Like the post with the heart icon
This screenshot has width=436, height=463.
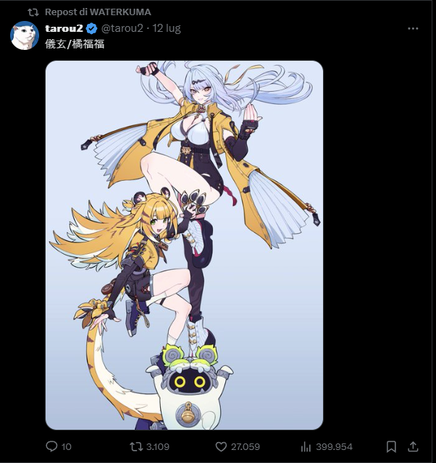(x=221, y=446)
